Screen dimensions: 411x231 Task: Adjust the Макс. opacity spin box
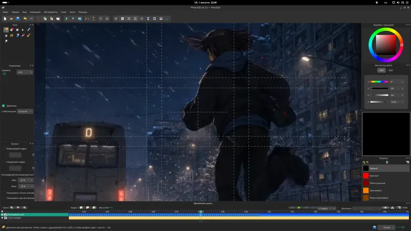coord(26,186)
